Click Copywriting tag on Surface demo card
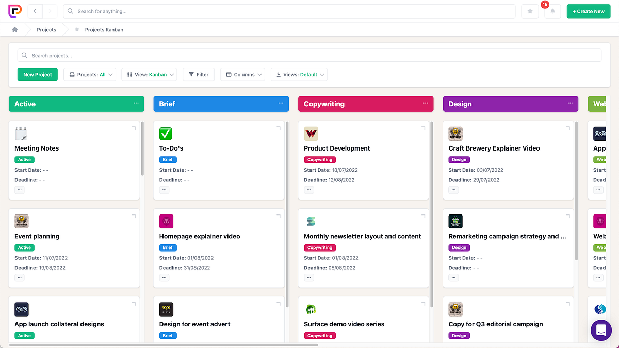Screen dimensions: 619x348 (320, 336)
